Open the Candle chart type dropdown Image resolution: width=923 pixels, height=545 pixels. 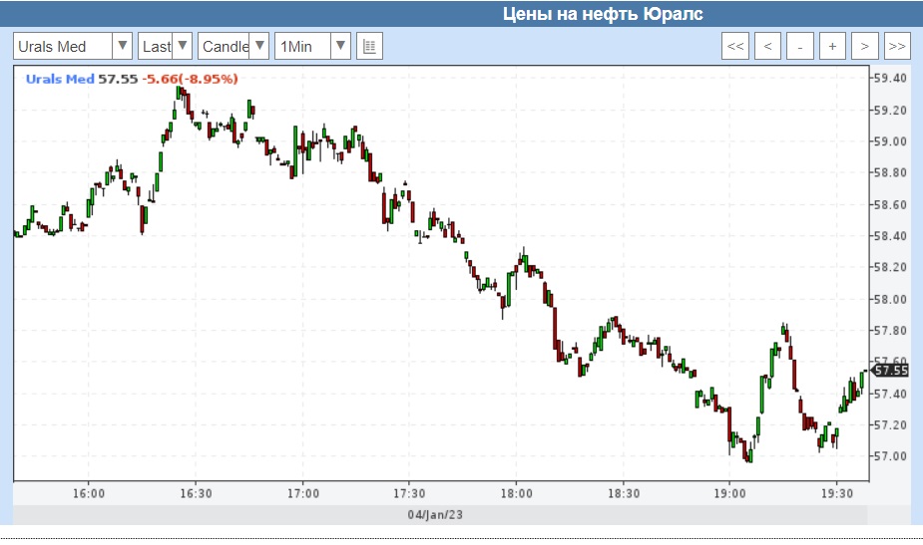pos(233,46)
